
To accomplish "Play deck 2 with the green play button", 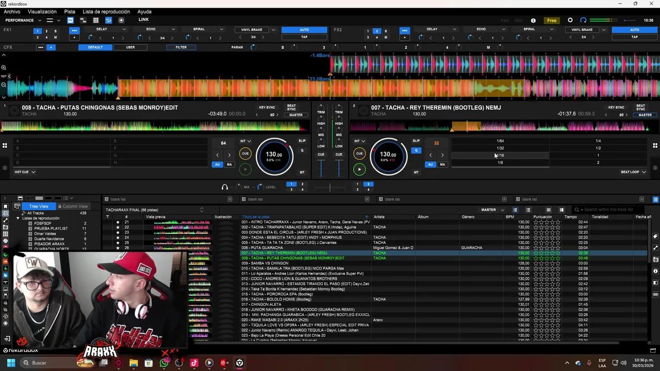I will tap(359, 169).
